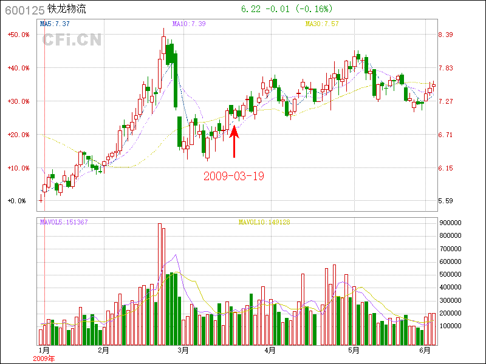
Task: Click the +50.0% percentage axis label
Action: coord(18,35)
